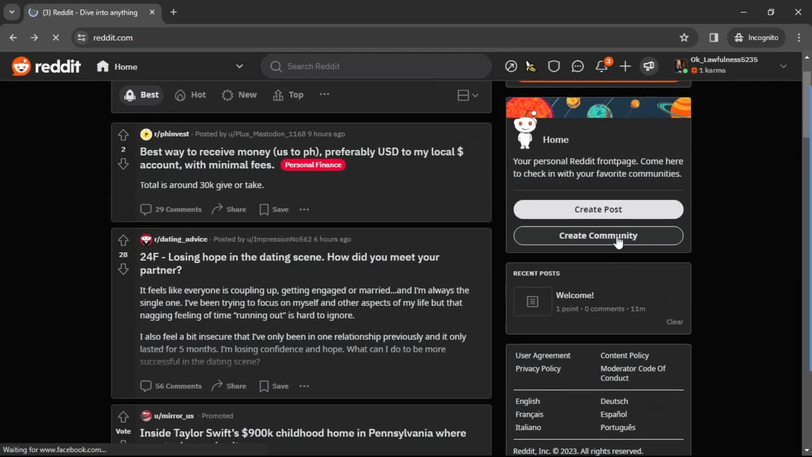Switch language to Deutsch
The width and height of the screenshot is (812, 457).
tap(614, 401)
